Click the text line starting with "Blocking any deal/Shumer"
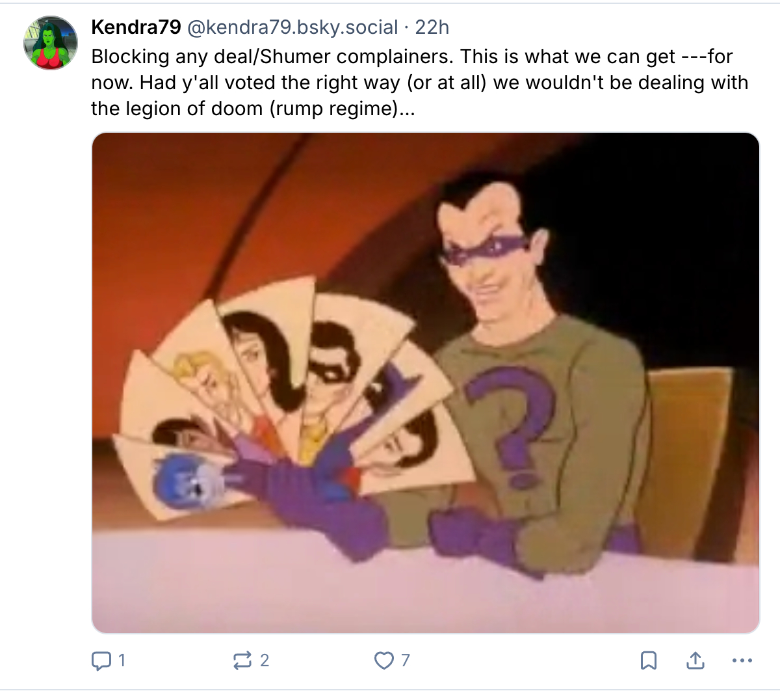Viewport: 780px width, 691px height. pyautogui.click(x=412, y=57)
